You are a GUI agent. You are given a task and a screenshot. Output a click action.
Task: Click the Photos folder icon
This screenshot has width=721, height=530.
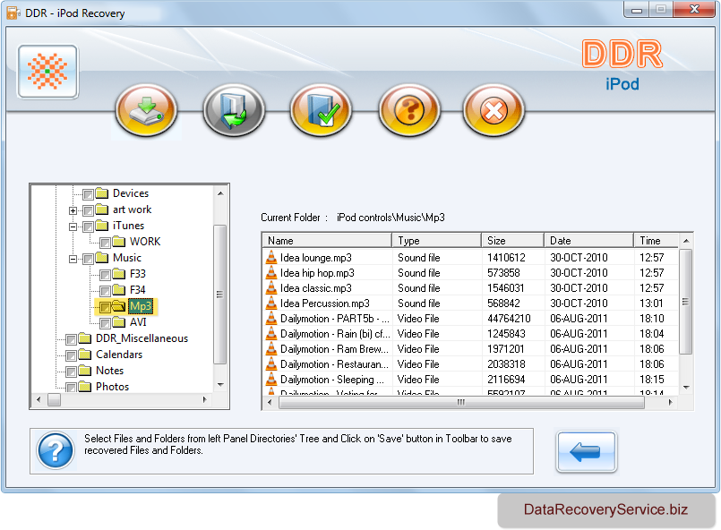coord(84,387)
